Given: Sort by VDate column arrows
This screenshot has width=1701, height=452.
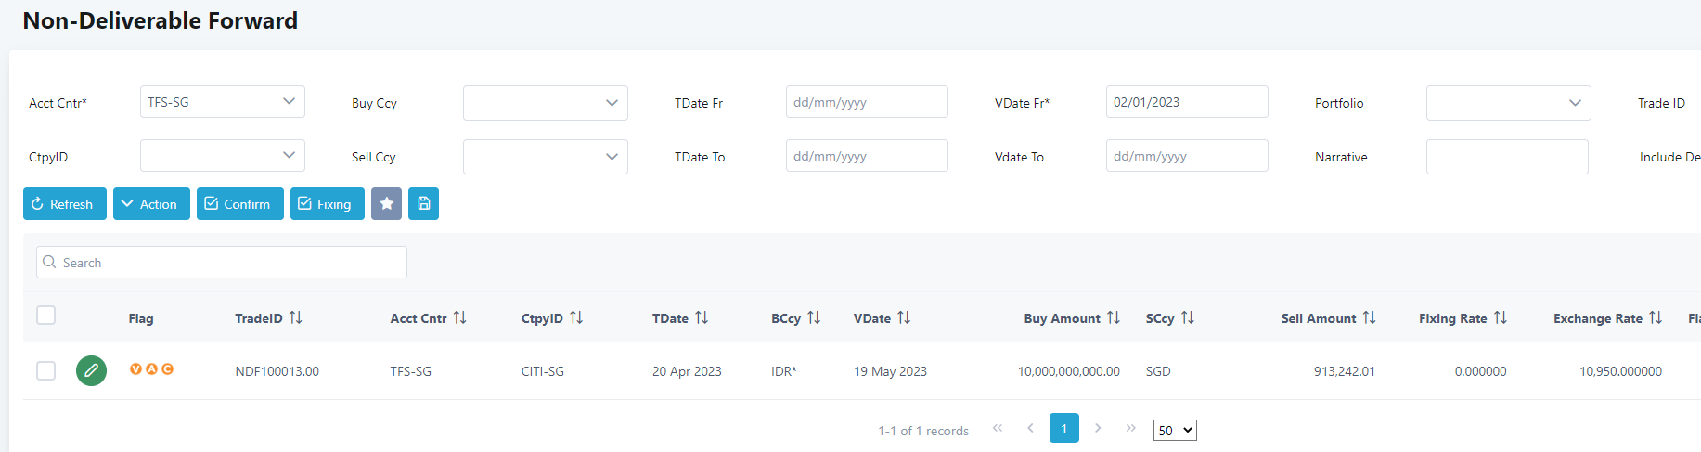Looking at the screenshot, I should coord(904,318).
